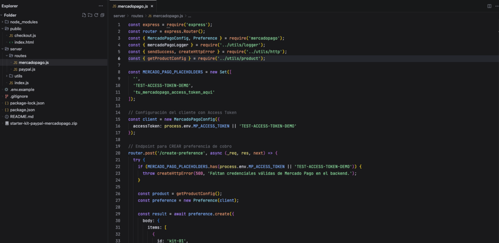Click the JS icon on the mercadopago.js tab
The height and width of the screenshot is (243, 499).
(x=114, y=6)
